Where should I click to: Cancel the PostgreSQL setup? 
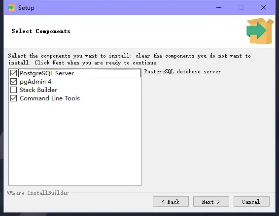[x=251, y=202]
